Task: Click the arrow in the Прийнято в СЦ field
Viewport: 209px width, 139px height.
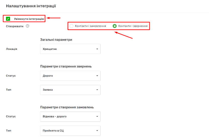Action: [97, 131]
